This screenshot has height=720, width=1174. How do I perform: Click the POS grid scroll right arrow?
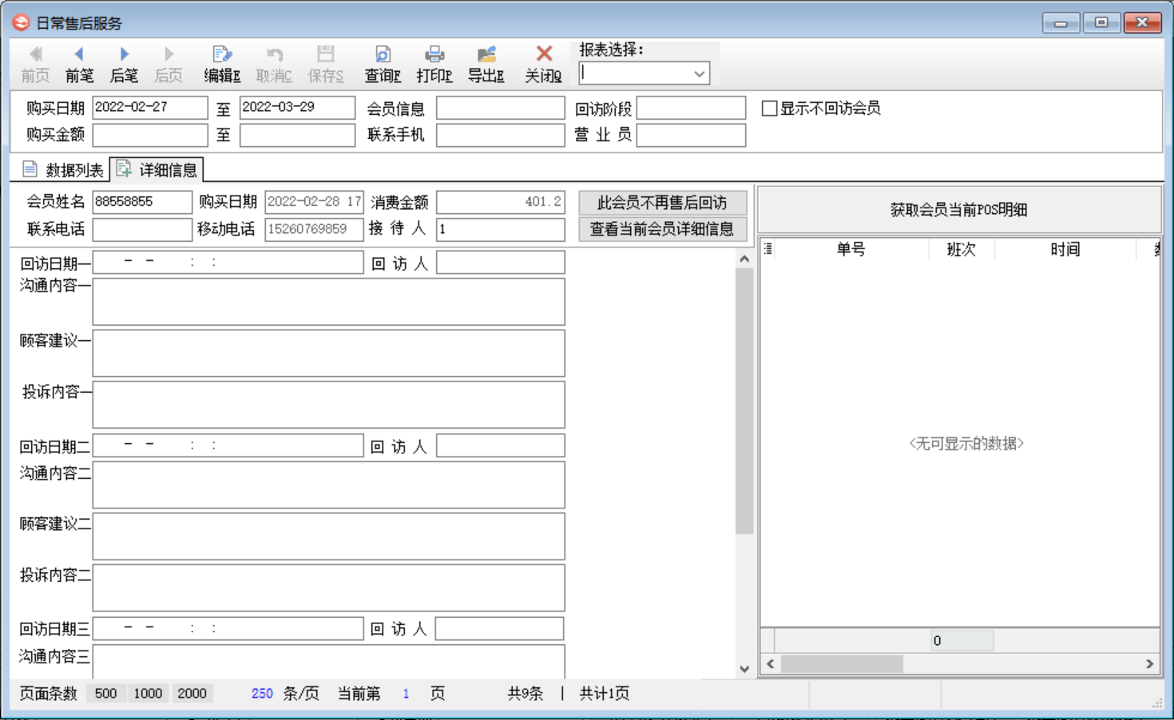[x=1149, y=664]
